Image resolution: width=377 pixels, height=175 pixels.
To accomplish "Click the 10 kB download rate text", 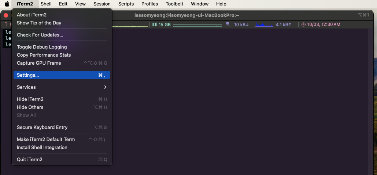I will click(241, 24).
